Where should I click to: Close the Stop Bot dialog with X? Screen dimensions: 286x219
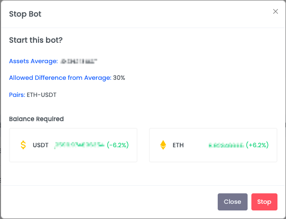pyautogui.click(x=276, y=11)
